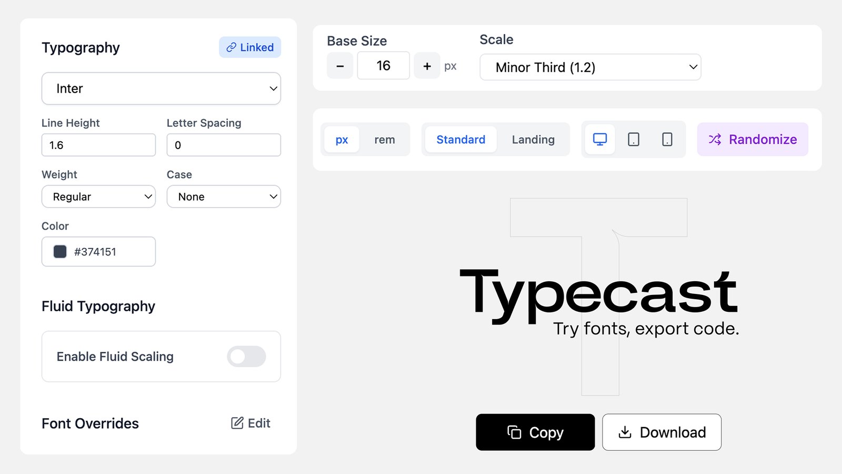Click the Font Overrides Edit pencil
This screenshot has height=474, width=842.
pos(251,423)
